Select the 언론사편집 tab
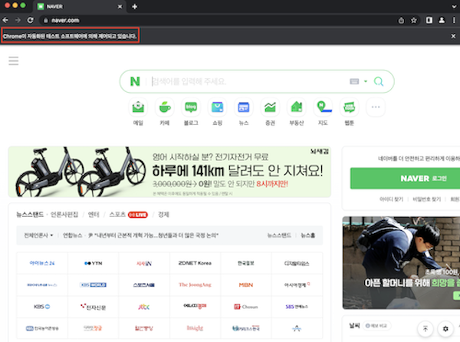This screenshot has height=342, width=460. (x=64, y=215)
